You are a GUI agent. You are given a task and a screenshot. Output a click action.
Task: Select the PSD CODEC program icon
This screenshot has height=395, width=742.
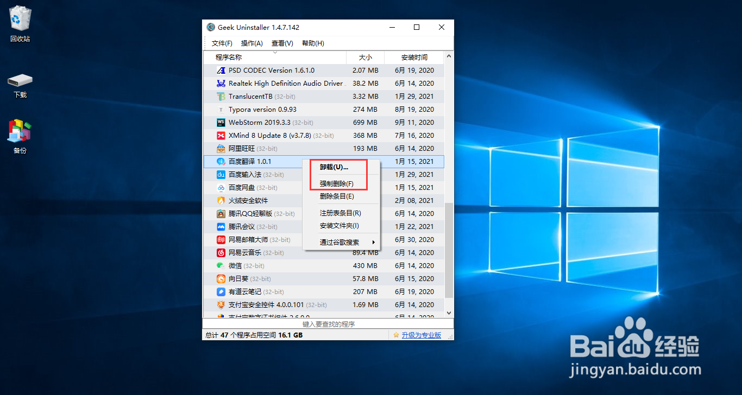point(221,71)
